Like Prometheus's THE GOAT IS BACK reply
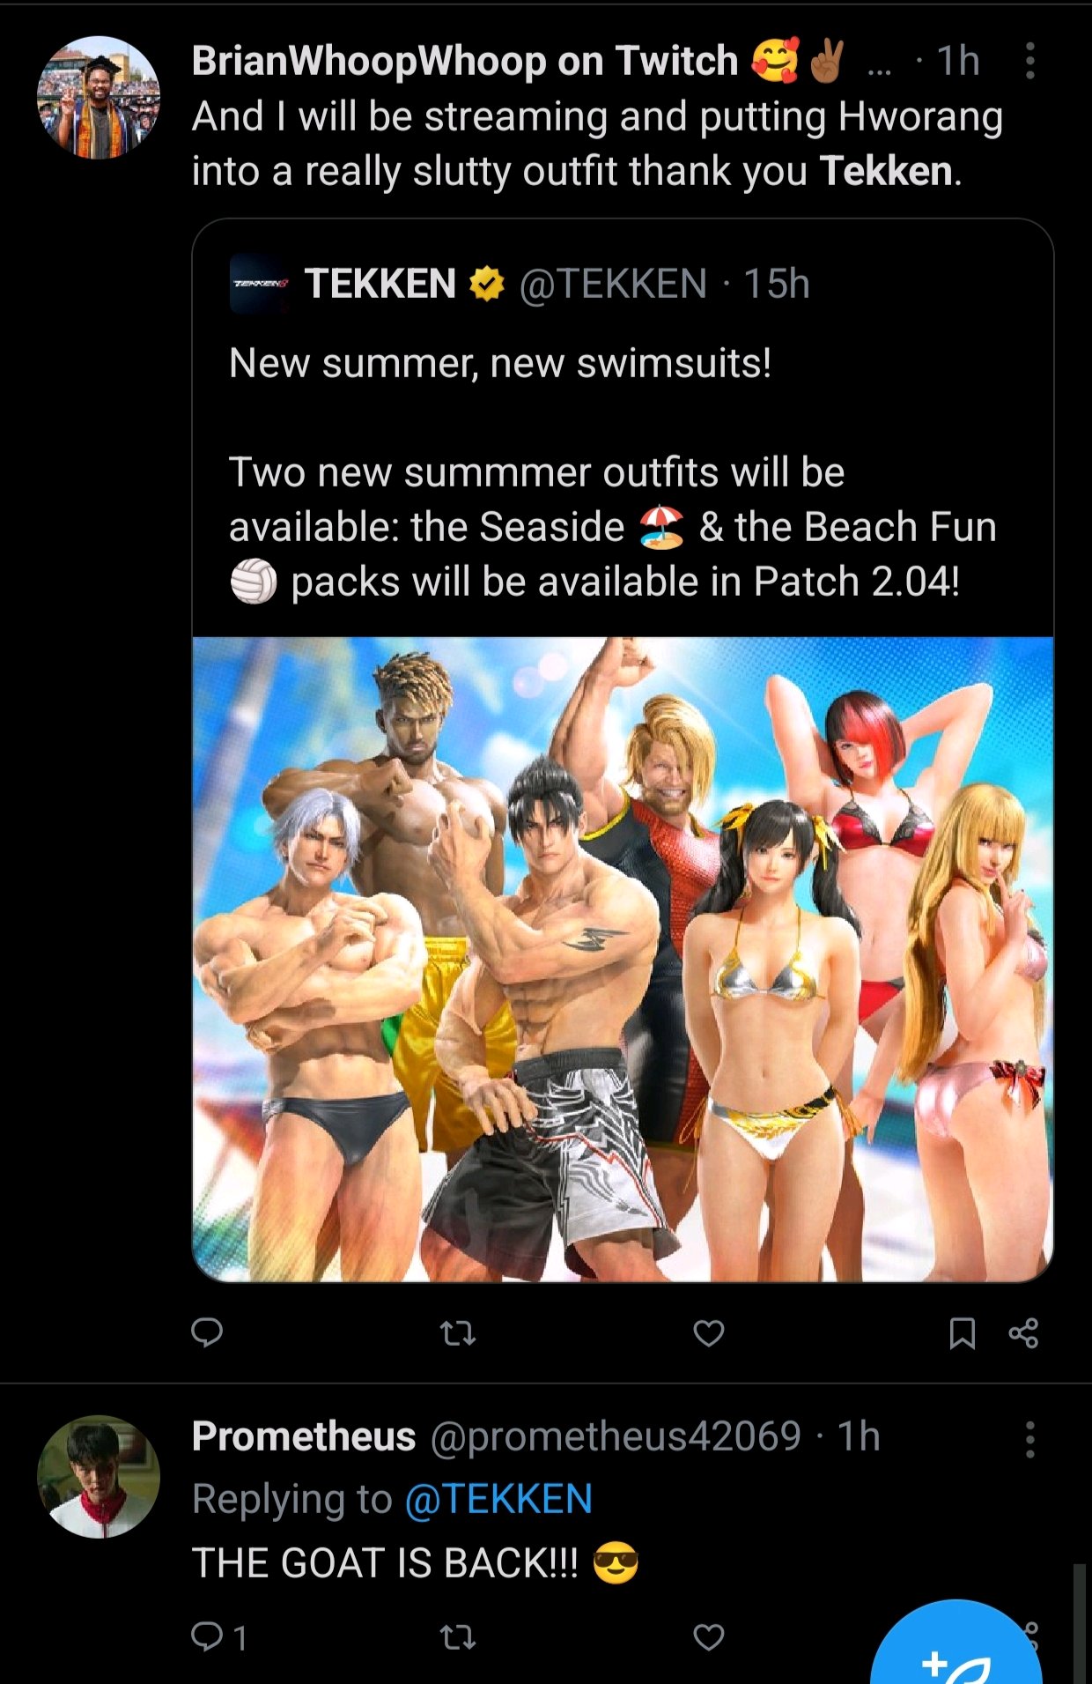 coord(709,1637)
